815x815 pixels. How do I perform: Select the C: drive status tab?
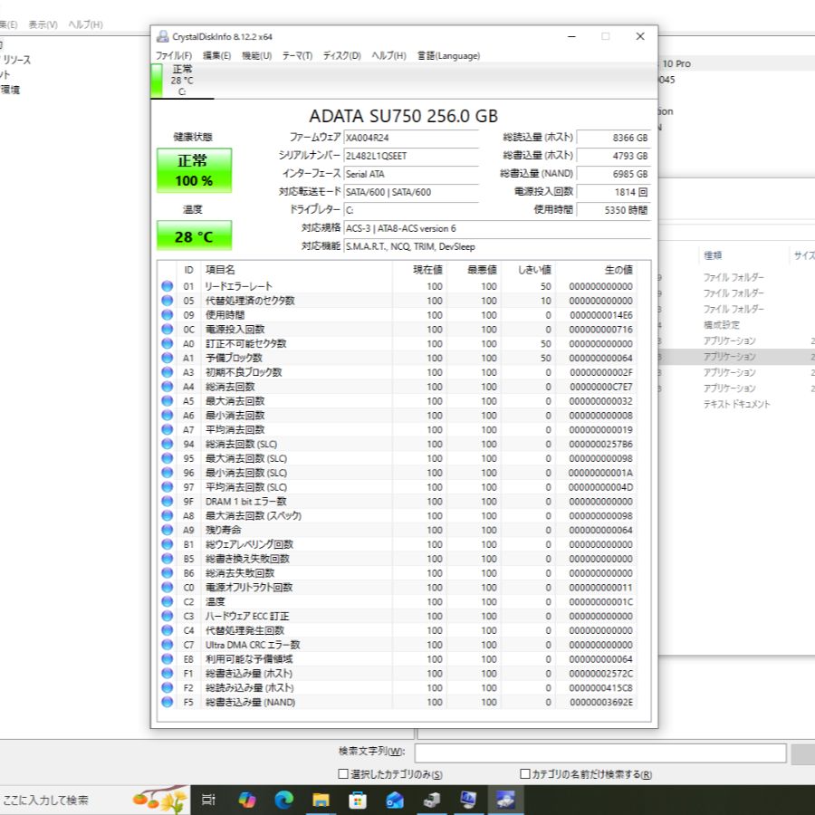click(182, 80)
